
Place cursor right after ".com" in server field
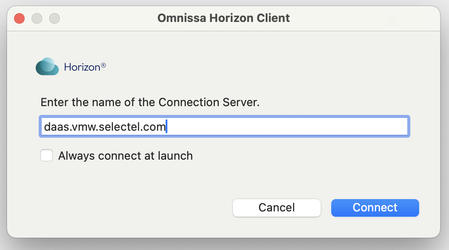point(167,127)
